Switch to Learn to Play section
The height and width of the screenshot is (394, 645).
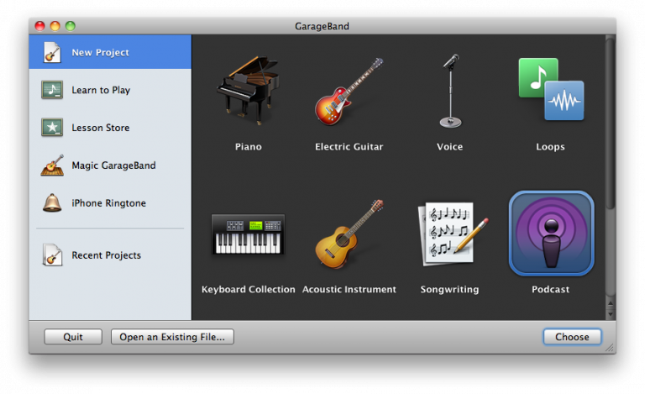click(x=110, y=90)
